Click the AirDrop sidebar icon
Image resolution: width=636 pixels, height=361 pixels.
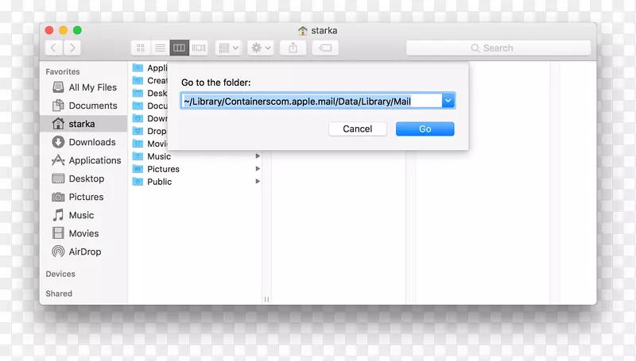pyautogui.click(x=58, y=252)
